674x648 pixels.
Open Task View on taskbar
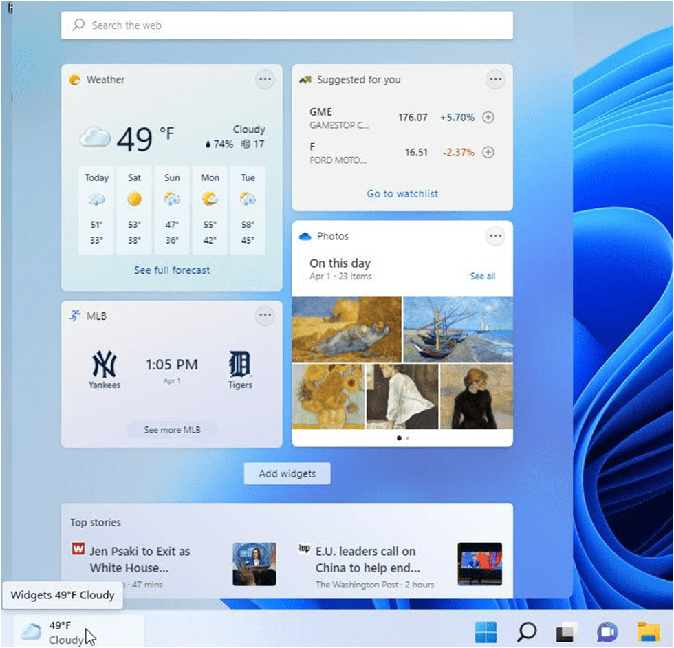(566, 632)
